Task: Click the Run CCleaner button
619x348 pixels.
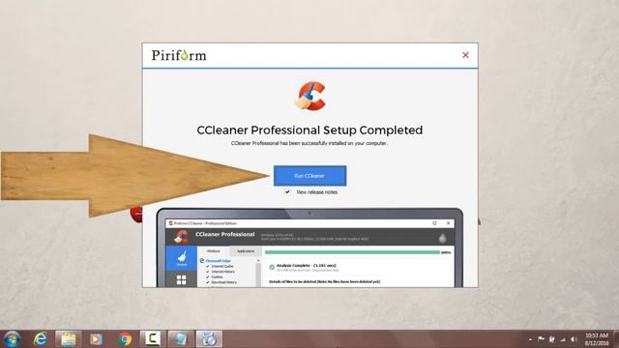Action: click(309, 176)
